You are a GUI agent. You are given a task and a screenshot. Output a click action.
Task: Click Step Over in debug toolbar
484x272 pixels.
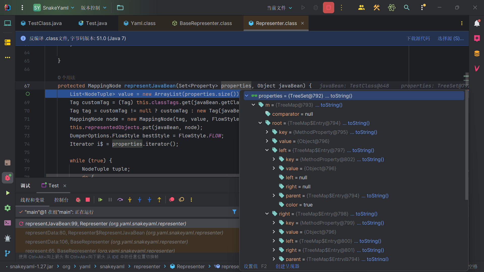[120, 200]
